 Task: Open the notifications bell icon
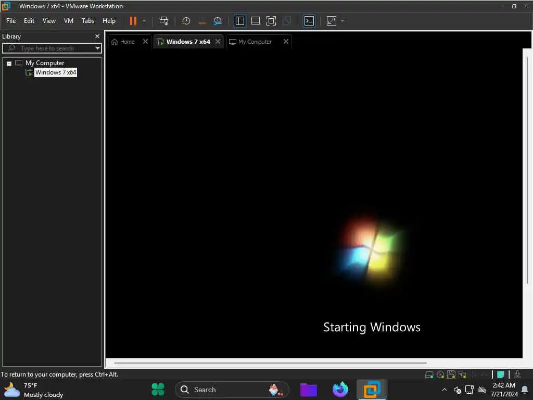pyautogui.click(x=525, y=390)
